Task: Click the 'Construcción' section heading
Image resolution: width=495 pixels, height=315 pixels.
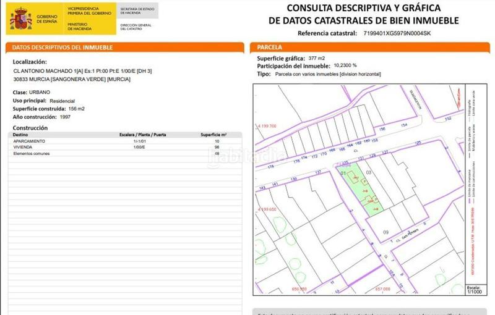Action: (x=30, y=128)
